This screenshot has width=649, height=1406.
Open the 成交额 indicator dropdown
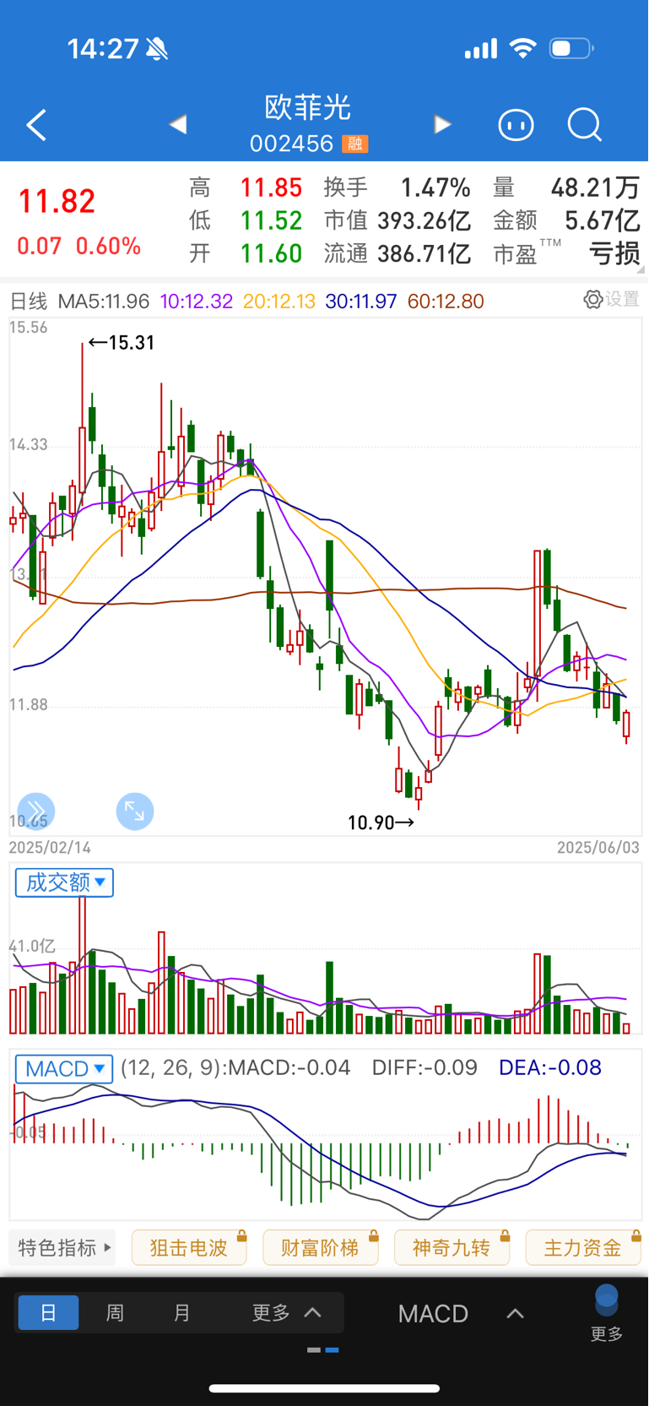coord(64,882)
